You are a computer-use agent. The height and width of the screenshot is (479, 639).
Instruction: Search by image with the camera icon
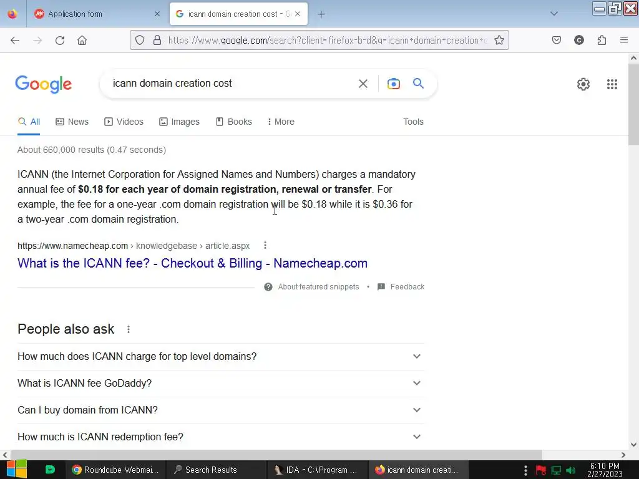tap(394, 84)
